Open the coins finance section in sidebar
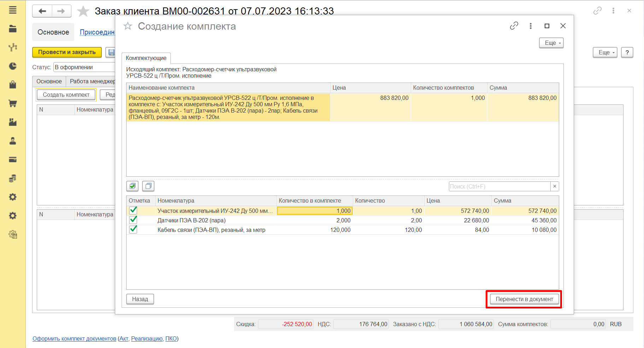This screenshot has height=348, width=644. [13, 178]
